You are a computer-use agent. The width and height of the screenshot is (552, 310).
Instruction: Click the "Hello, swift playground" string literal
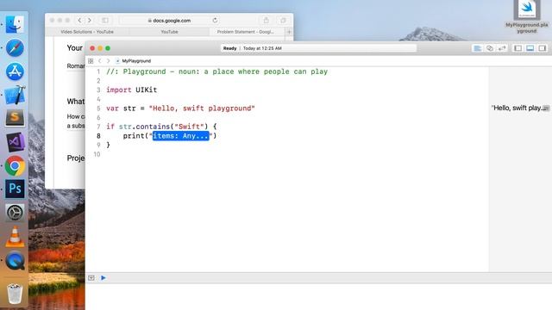202,108
